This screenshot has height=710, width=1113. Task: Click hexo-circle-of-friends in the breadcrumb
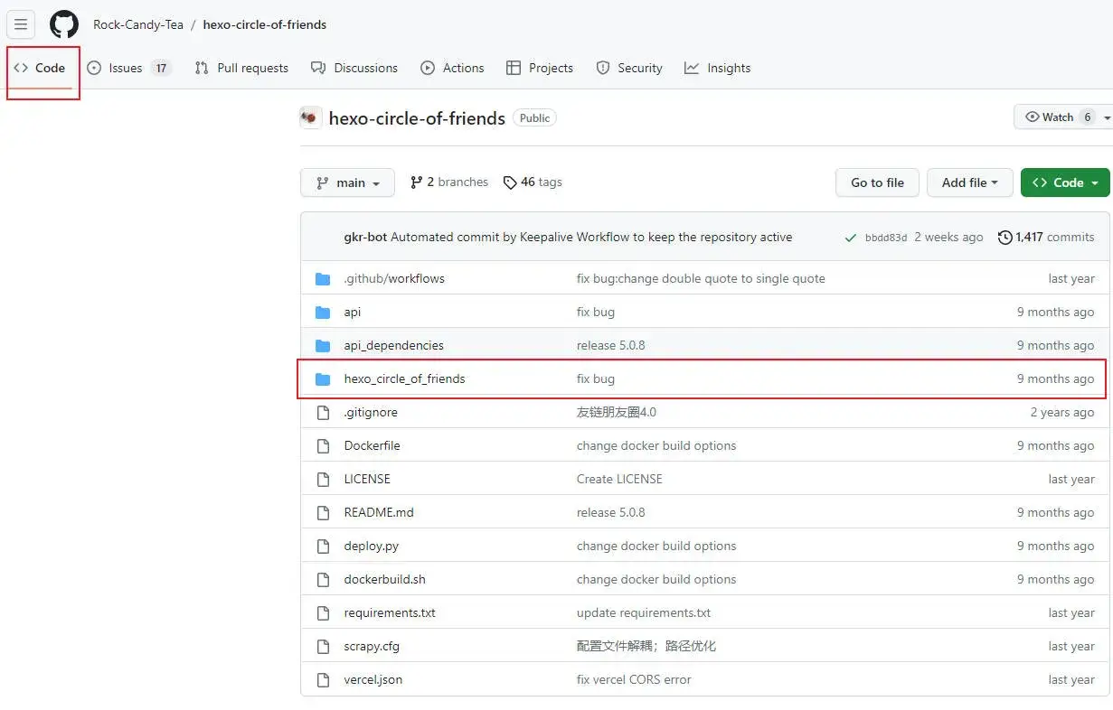coord(265,24)
